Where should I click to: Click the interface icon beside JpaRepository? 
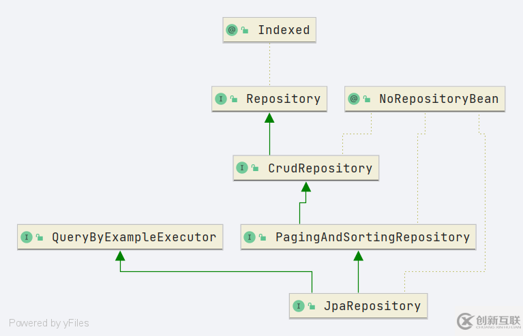click(x=299, y=306)
